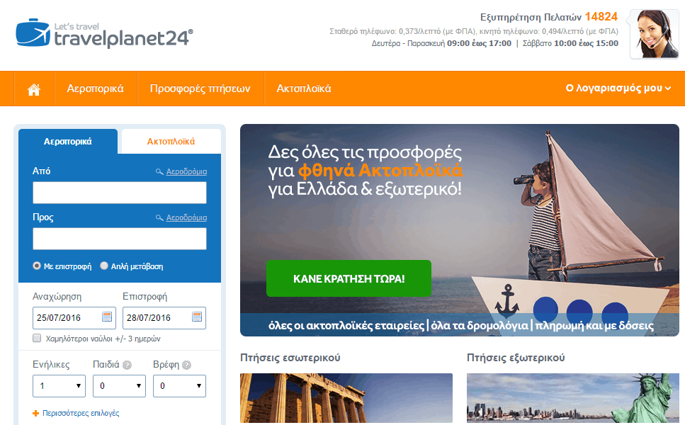Viewport: 685px width, 425px height.
Task: Go to the home icon in orange navbar
Action: [33, 89]
